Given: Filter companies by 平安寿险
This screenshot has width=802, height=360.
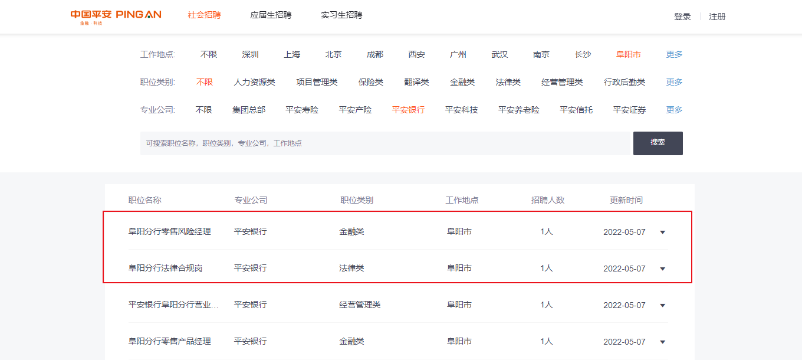Looking at the screenshot, I should tap(302, 110).
